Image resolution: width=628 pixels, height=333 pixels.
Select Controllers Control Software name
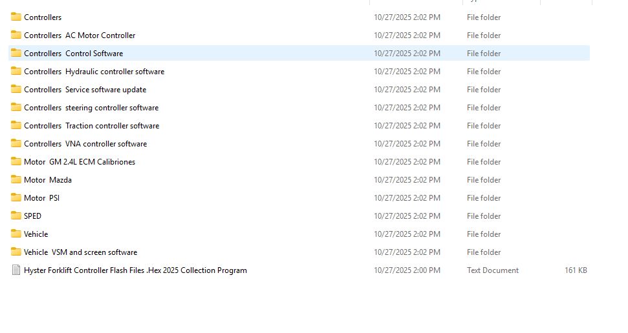(74, 53)
